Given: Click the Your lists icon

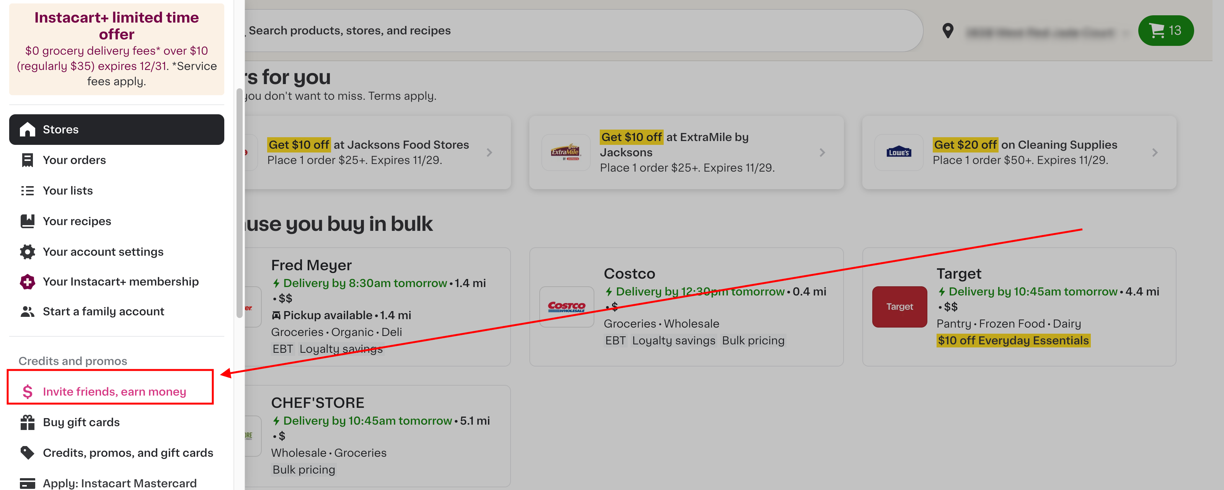Looking at the screenshot, I should point(27,191).
